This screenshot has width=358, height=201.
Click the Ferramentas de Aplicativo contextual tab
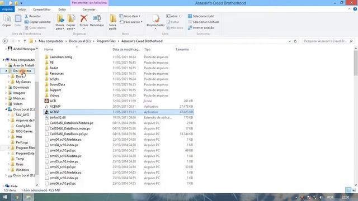click(89, 3)
